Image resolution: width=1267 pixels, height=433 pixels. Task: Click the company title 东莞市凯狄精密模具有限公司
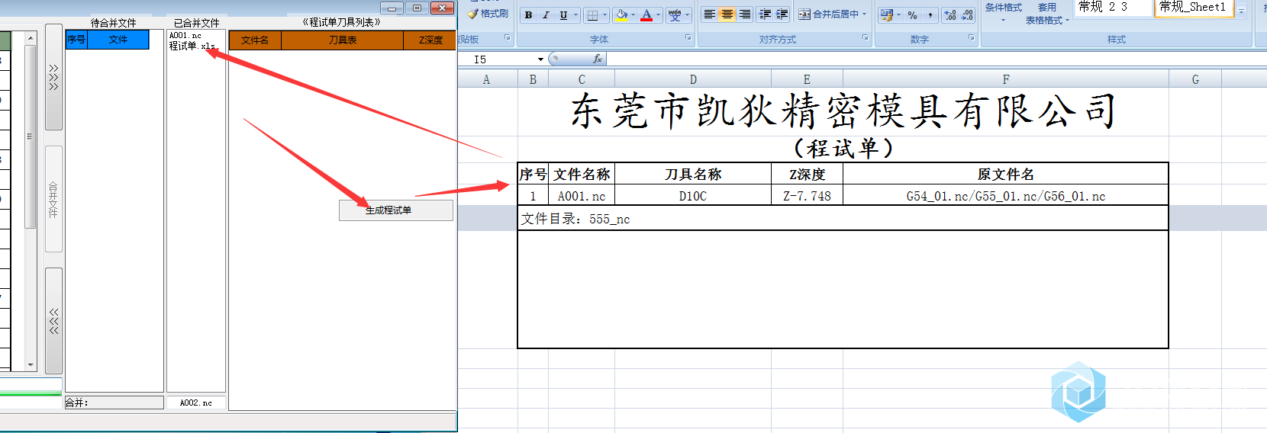pos(843,111)
